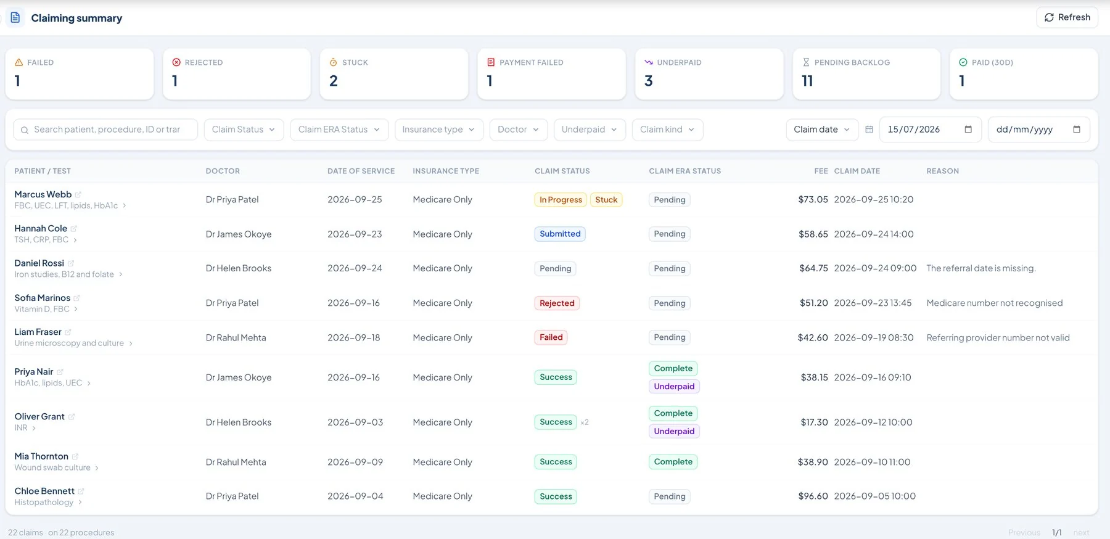The width and height of the screenshot is (1110, 539).
Task: Open date picker icon for 15/07/2026
Action: tap(968, 130)
